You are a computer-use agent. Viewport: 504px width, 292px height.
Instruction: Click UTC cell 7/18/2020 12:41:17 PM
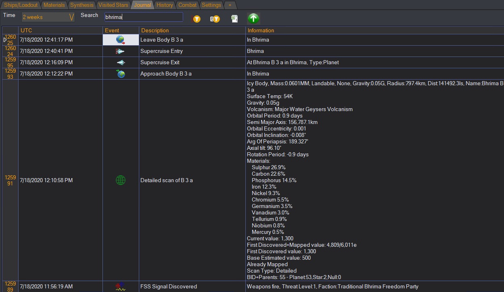point(61,40)
